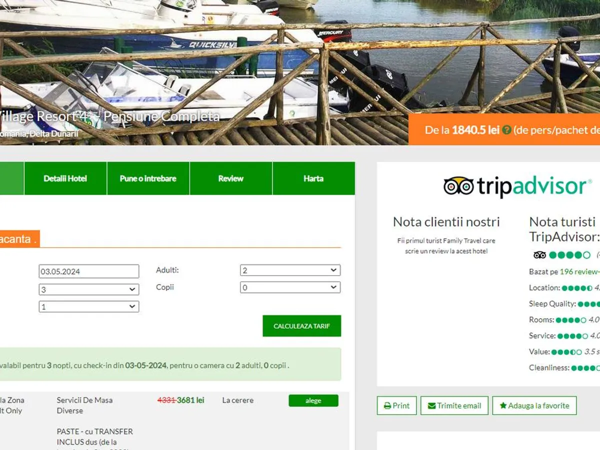Expand the rooms dropdown showing 1
The image size is (600, 450).
[x=89, y=306]
